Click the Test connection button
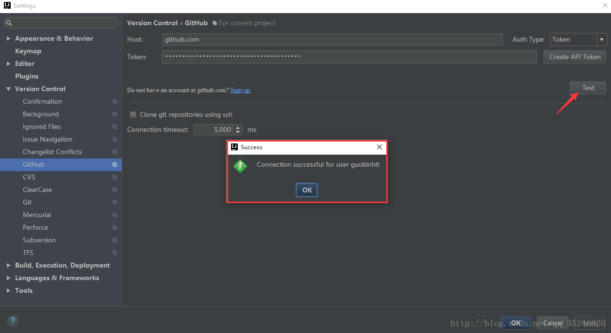Viewport: 611px width, 333px height. [588, 88]
